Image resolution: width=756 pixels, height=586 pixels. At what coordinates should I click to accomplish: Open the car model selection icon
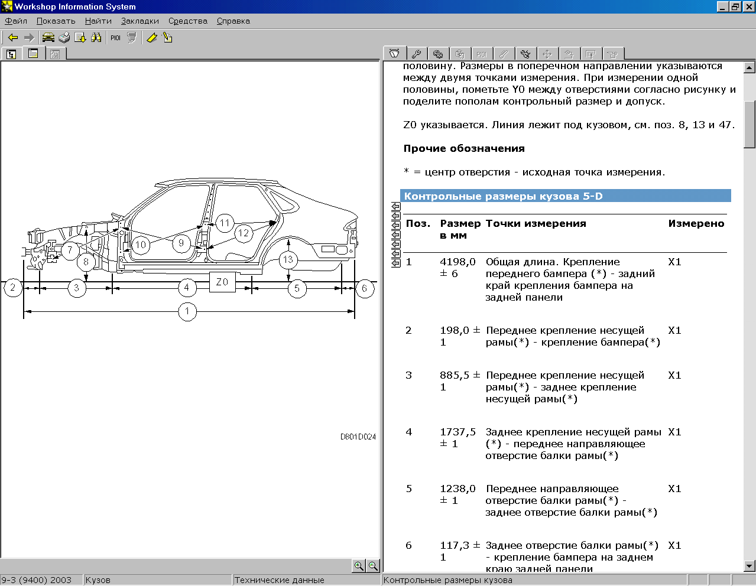(x=48, y=38)
